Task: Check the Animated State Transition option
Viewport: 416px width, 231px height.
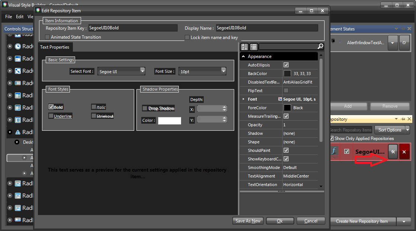Action: pyautogui.click(x=47, y=37)
